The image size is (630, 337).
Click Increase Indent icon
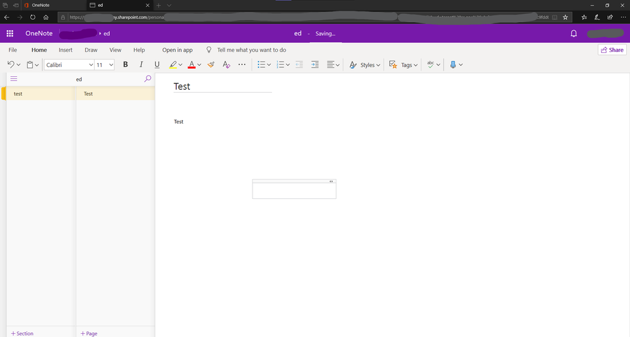point(315,64)
